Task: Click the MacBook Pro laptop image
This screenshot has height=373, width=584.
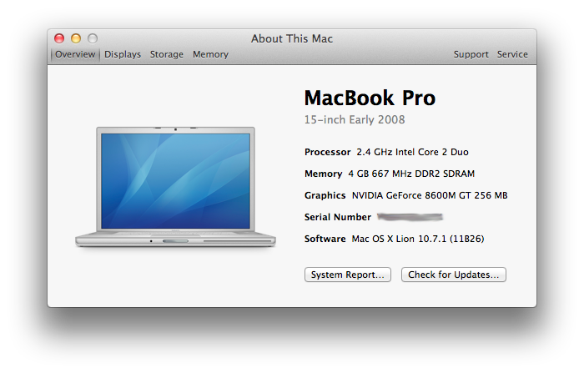Action: click(x=175, y=187)
